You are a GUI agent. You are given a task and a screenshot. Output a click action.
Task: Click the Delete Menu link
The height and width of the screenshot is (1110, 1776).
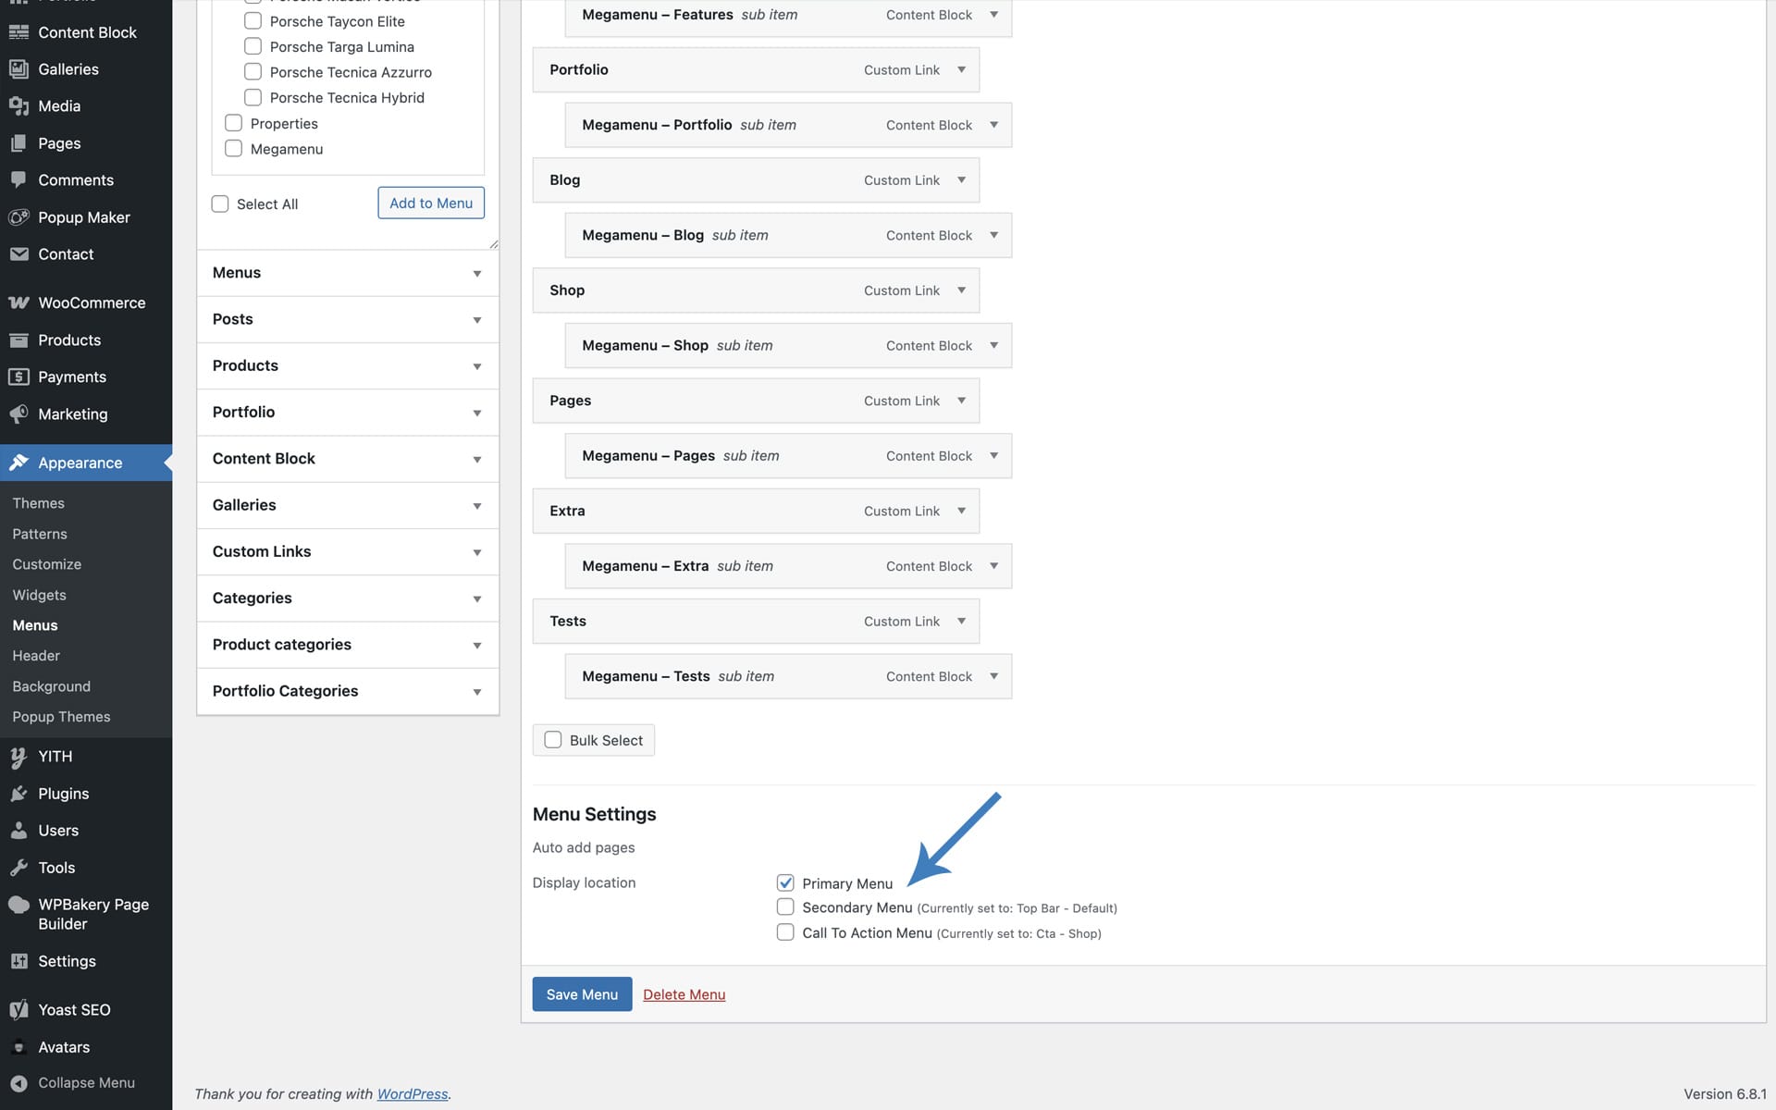pyautogui.click(x=684, y=994)
